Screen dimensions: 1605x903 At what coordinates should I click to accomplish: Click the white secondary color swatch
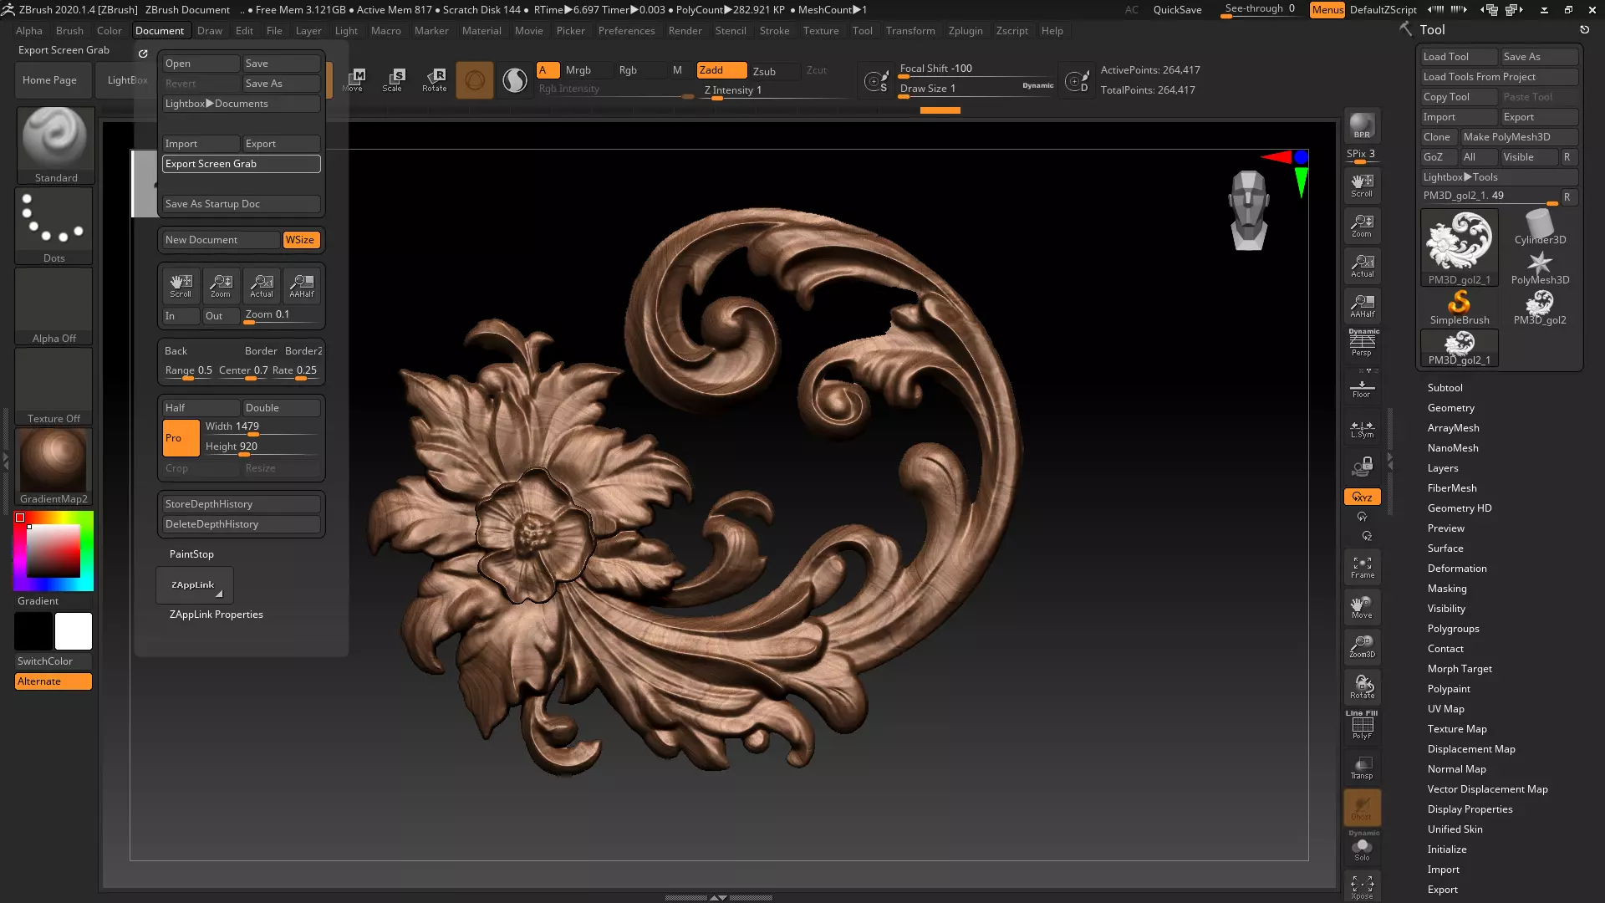(x=74, y=631)
